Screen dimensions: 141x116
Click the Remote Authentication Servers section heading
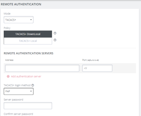point(28,53)
